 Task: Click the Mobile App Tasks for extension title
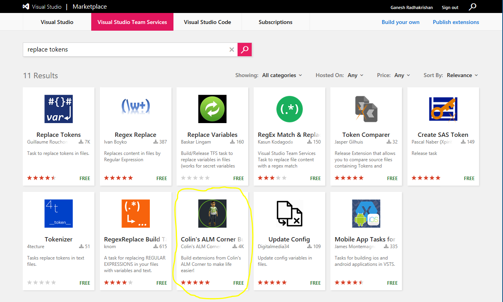pyautogui.click(x=365, y=239)
